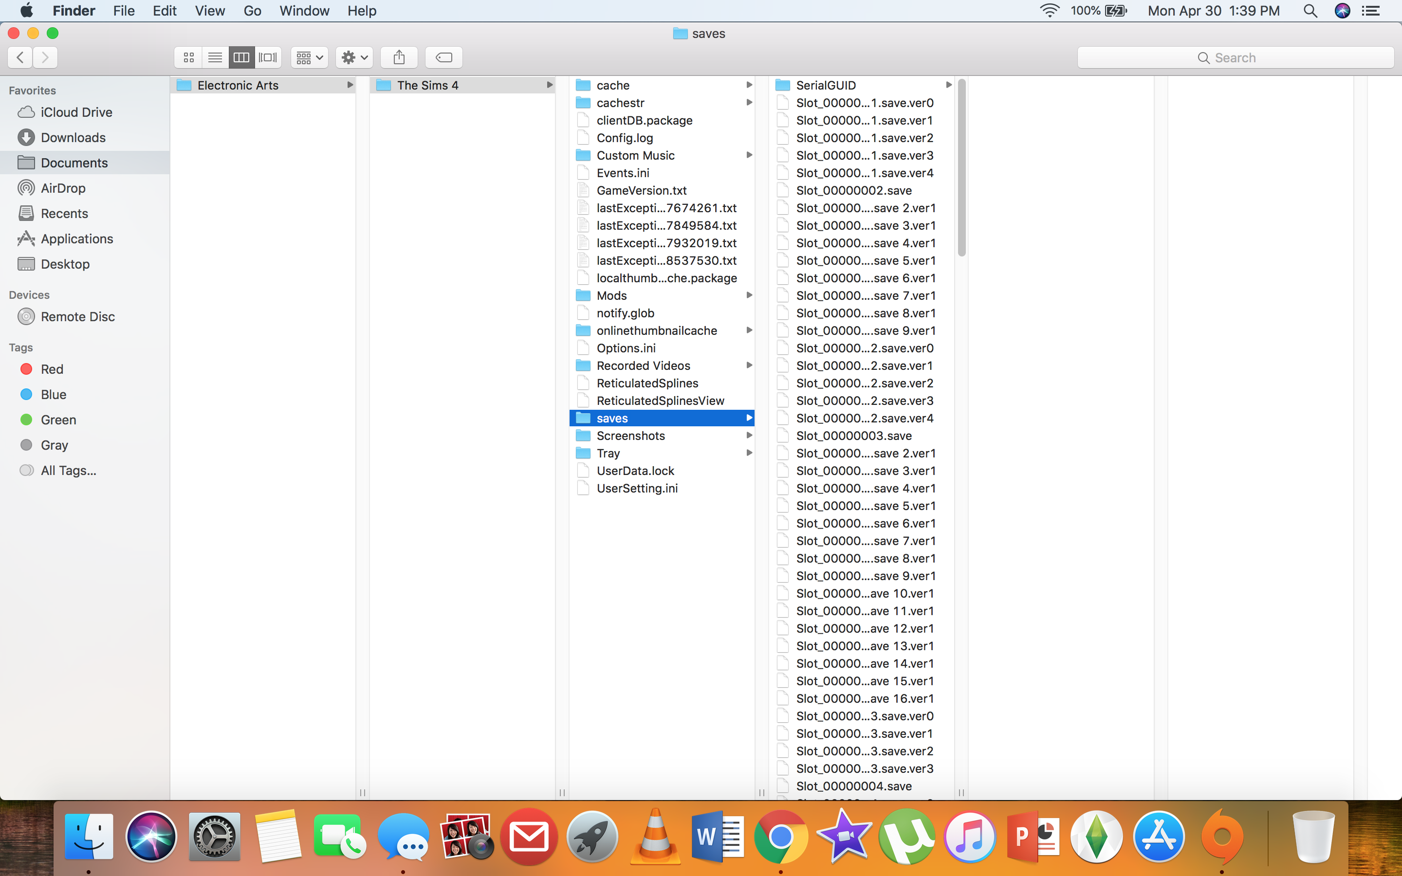
Task: Open iTunes from the Dock
Action: tap(970, 837)
